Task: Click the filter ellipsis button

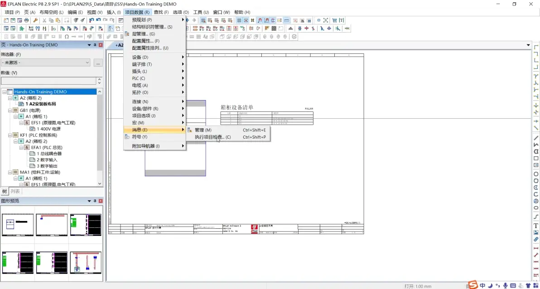Action: pos(98,63)
